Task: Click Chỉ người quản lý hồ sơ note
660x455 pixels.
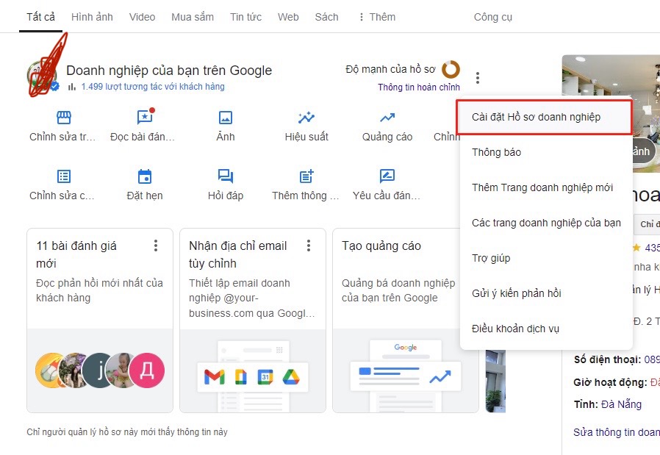Action: [127, 432]
